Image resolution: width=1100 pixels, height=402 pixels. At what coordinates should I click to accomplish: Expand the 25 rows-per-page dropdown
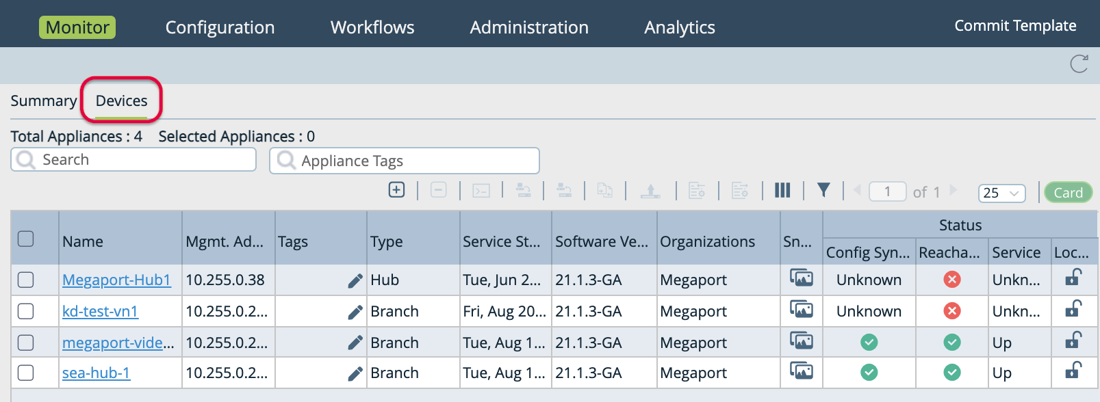pyautogui.click(x=1001, y=193)
